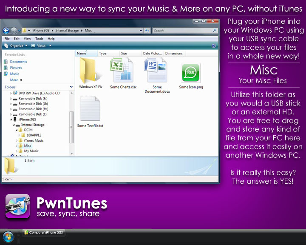Open the Organize dropdown menu

[x=16, y=46]
